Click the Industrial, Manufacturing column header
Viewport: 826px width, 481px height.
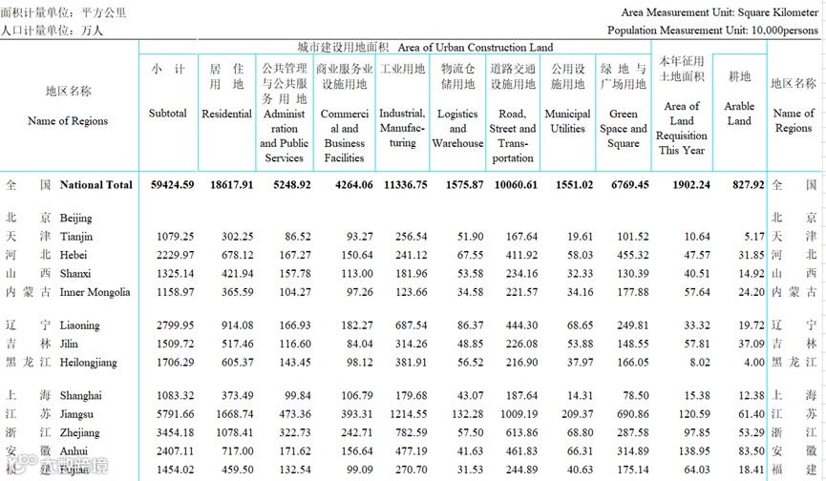(x=402, y=128)
